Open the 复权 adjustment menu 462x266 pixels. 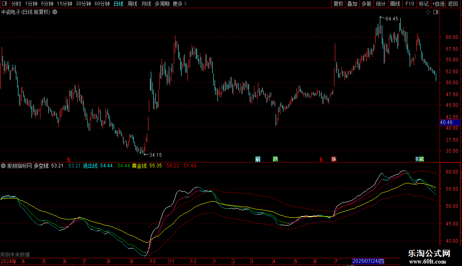click(x=338, y=4)
